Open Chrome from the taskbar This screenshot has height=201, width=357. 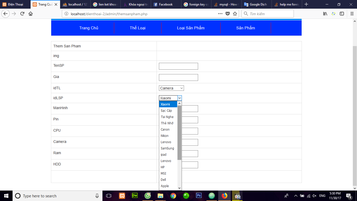pos(173,196)
